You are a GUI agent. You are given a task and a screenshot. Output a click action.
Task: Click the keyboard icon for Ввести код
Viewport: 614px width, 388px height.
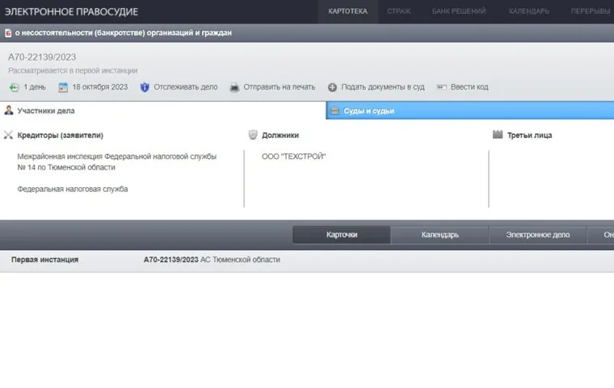pyautogui.click(x=441, y=87)
